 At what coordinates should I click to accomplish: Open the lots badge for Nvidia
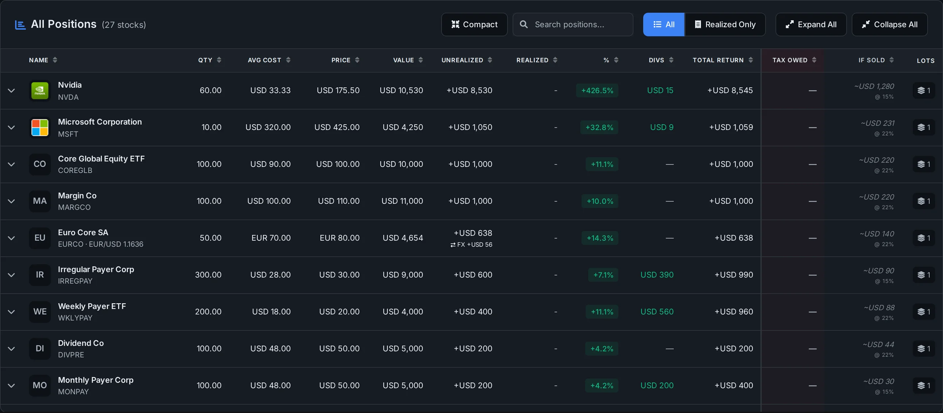[x=924, y=91]
